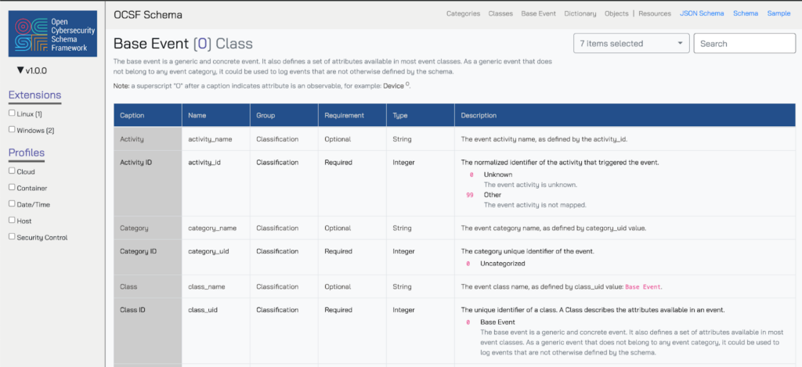Image resolution: width=802 pixels, height=367 pixels.
Task: Enable the Host profile checkbox
Action: coord(12,221)
